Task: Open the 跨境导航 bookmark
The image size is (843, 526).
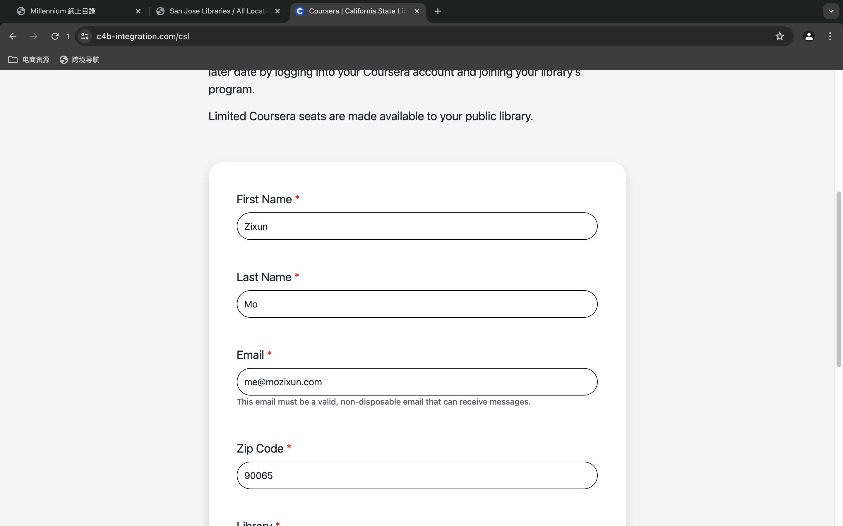Action: point(79,59)
